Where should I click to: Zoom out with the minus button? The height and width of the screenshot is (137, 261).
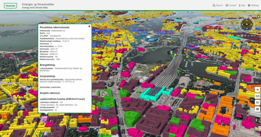click(x=249, y=36)
